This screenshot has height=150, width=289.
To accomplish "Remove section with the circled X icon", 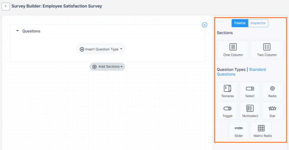I will [x=204, y=25].
